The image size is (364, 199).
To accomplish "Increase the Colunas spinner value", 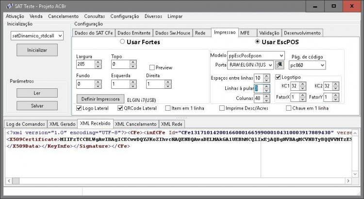I will [266, 96].
